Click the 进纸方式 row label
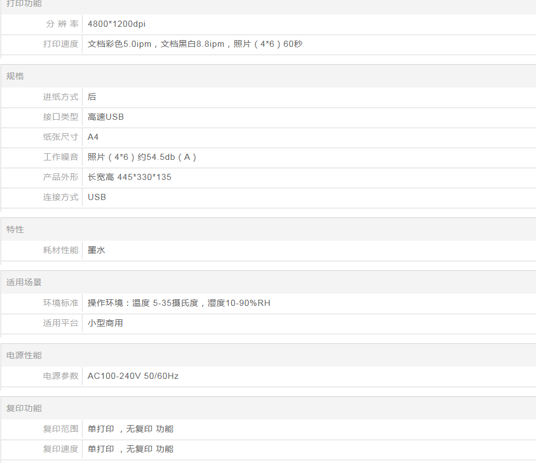This screenshot has width=536, height=463. click(61, 97)
